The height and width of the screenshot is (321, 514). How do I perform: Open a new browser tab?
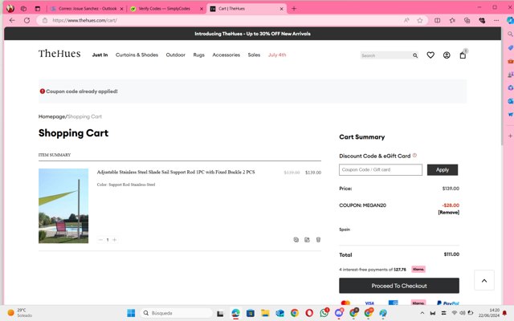294,9
